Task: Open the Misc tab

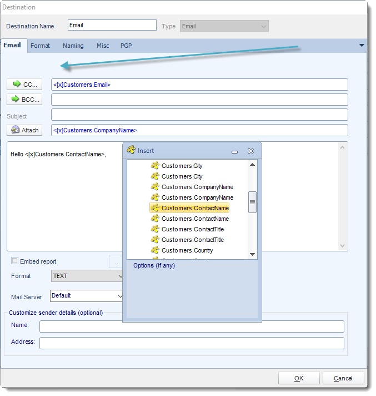Action: (103, 46)
